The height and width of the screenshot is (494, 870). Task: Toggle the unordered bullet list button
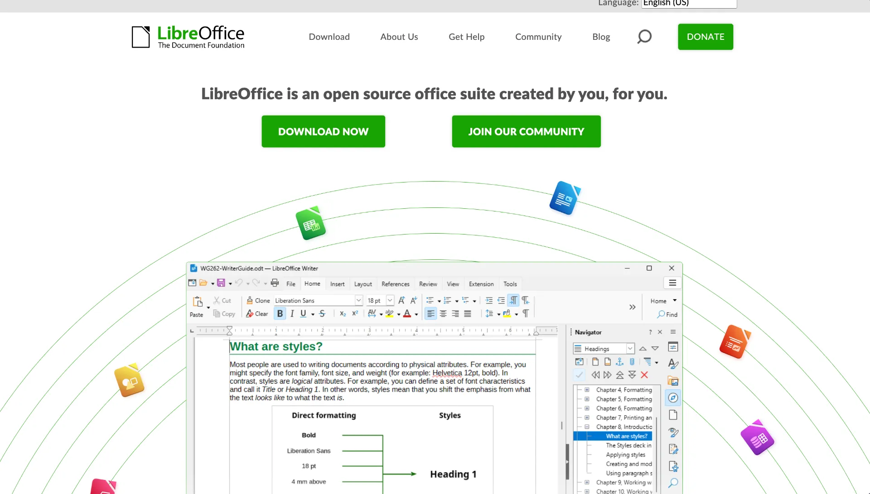pyautogui.click(x=430, y=300)
